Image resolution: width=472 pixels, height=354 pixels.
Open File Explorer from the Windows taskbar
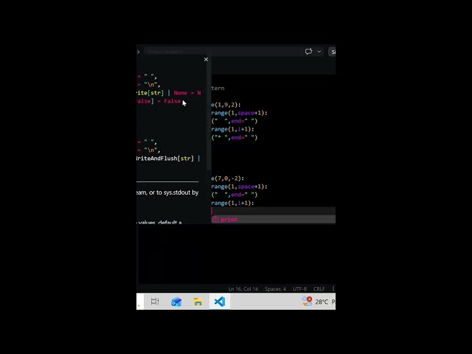198,302
